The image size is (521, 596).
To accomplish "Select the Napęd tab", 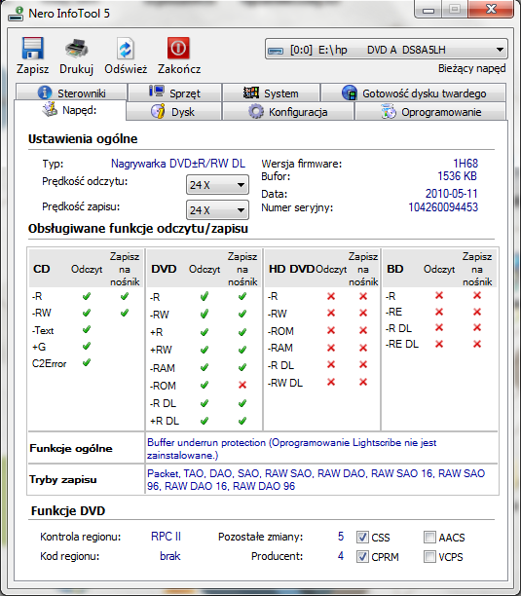I will click(70, 110).
